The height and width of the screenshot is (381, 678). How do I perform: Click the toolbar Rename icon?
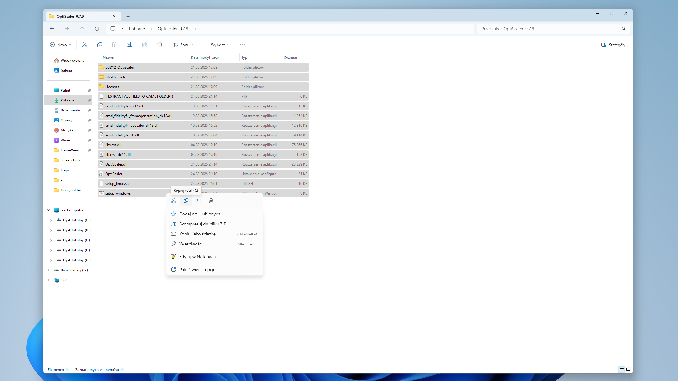coord(130,45)
